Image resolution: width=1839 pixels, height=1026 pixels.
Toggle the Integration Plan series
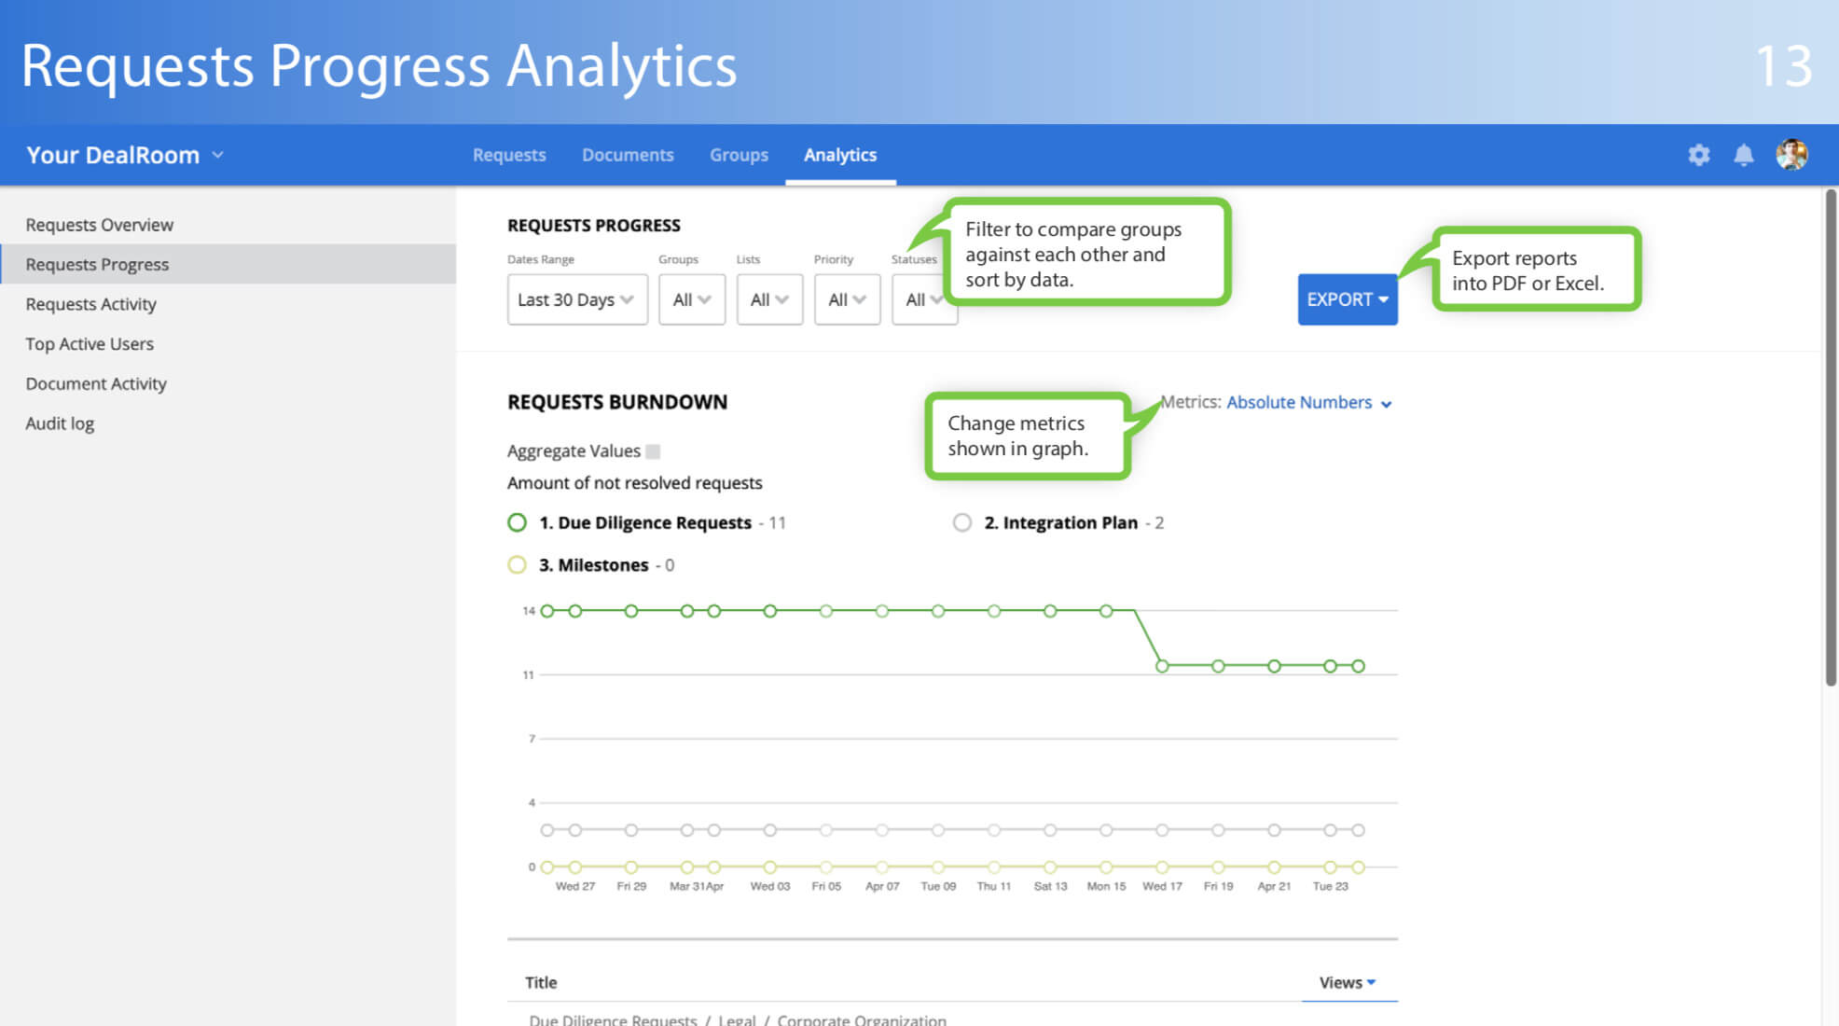click(x=962, y=522)
